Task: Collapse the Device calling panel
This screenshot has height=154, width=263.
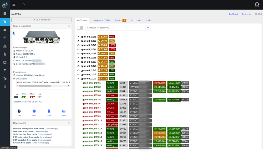Action: [x=69, y=123]
